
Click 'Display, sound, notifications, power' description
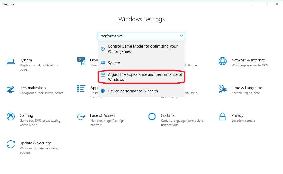(39, 67)
